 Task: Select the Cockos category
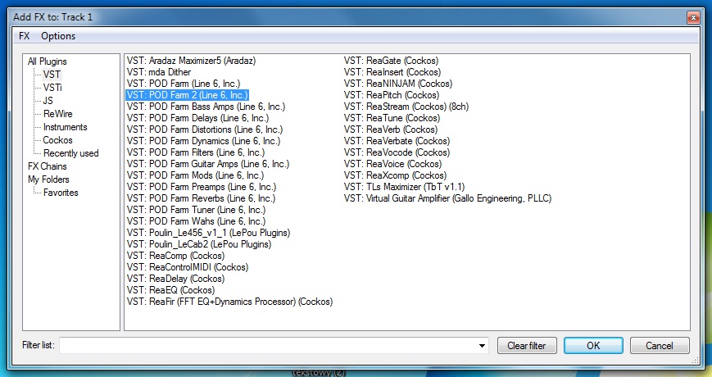coord(57,140)
